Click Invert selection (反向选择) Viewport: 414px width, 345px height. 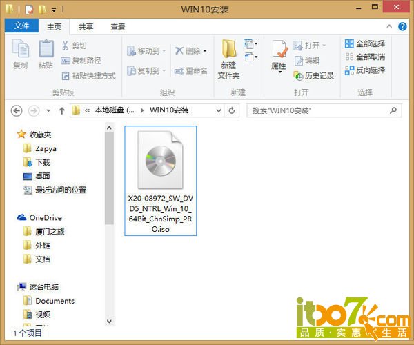coord(365,70)
